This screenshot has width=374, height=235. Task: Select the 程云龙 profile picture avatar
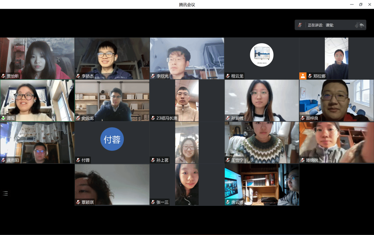coord(262,55)
